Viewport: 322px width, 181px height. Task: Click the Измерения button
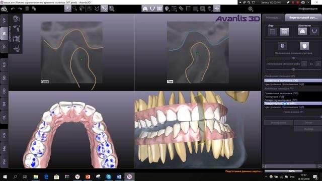click(x=278, y=123)
